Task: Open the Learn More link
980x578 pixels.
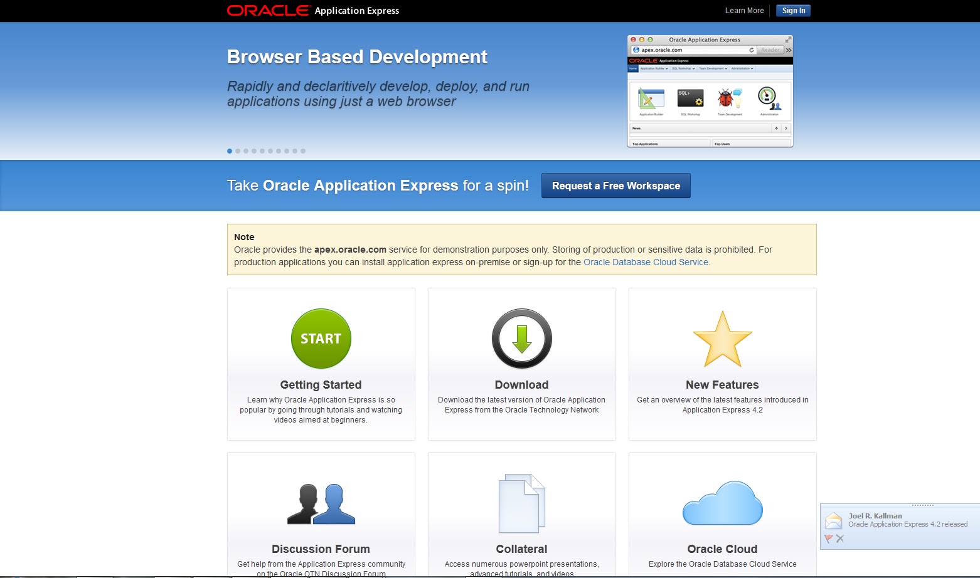Action: click(x=745, y=11)
